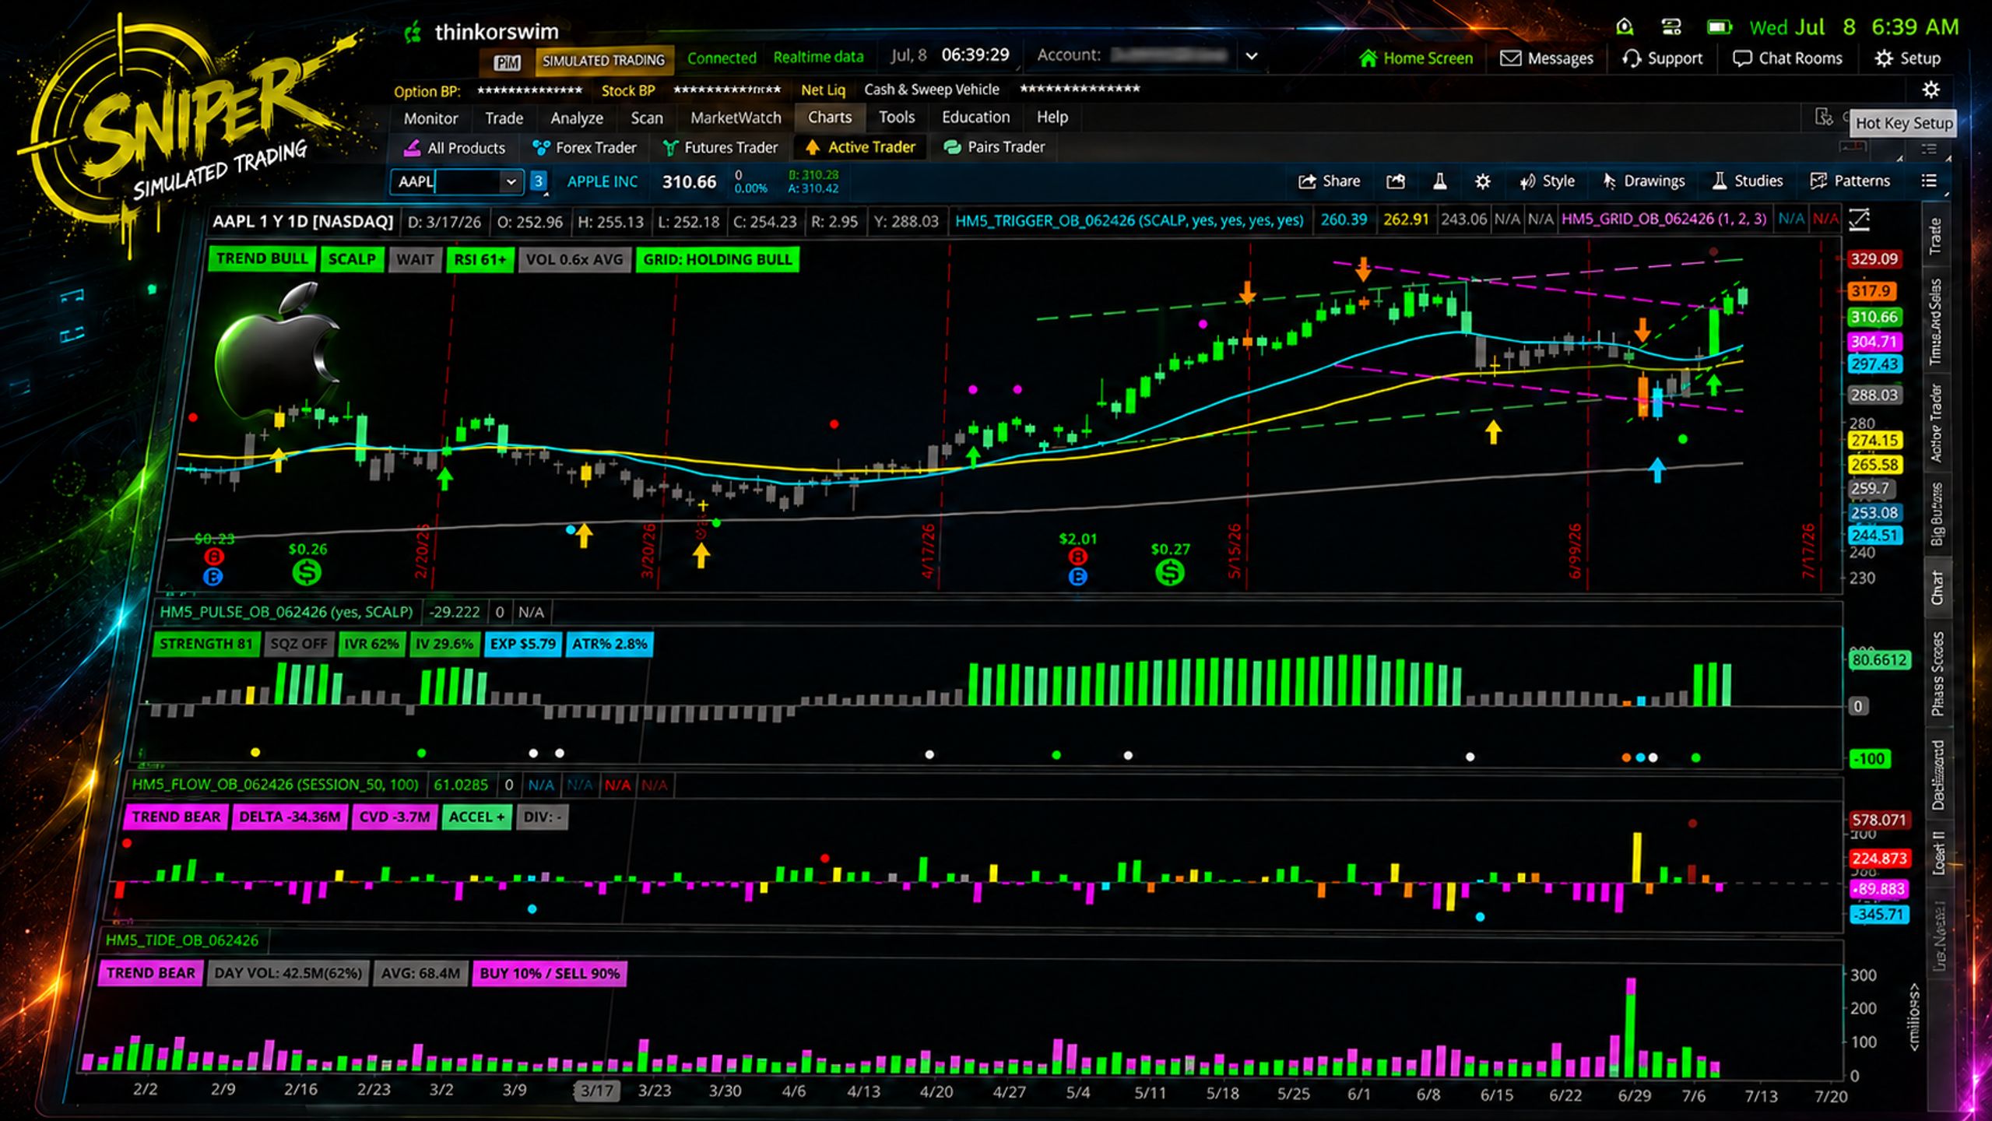Open the Monitor tab
The height and width of the screenshot is (1121, 1992).
(x=430, y=118)
